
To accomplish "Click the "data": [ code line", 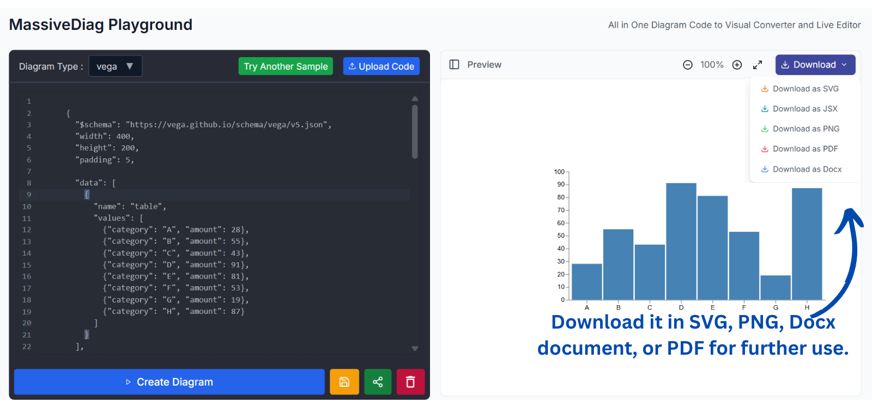I will click(96, 183).
